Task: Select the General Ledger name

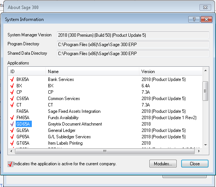Action: pyautogui.click(x=62, y=130)
